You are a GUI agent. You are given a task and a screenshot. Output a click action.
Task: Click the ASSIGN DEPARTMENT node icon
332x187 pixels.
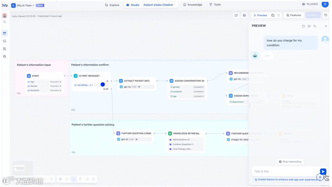tap(231, 96)
